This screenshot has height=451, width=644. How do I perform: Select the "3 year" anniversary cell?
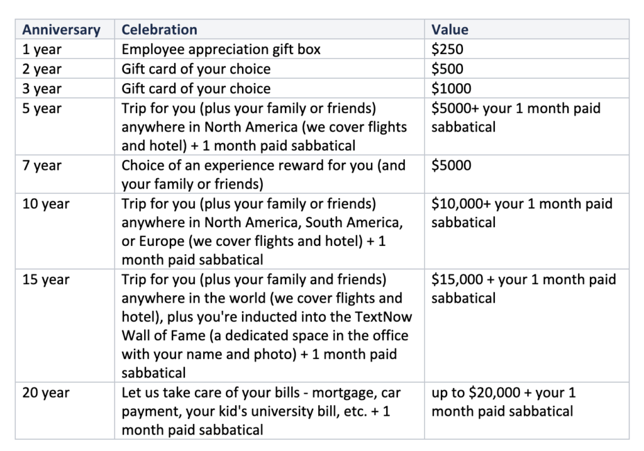42,89
